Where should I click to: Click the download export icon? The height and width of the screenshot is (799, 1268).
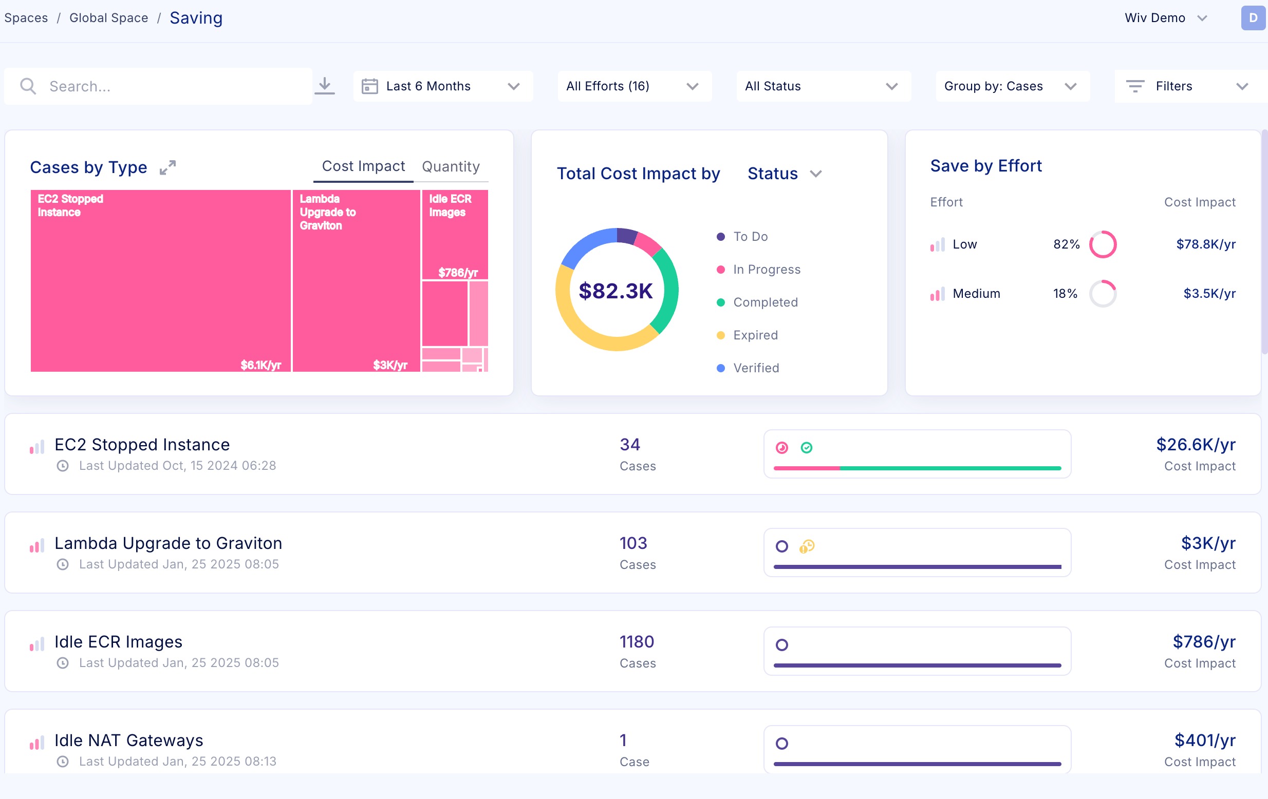coord(325,86)
